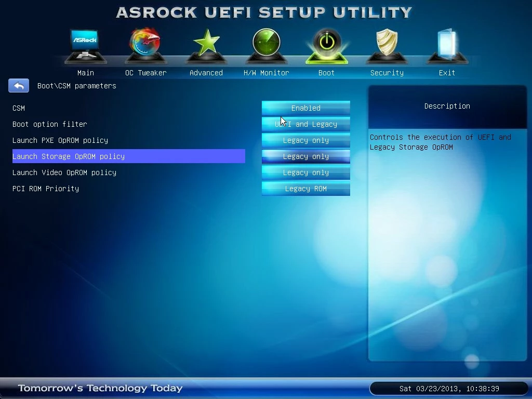Change Launch Video OpROM policy value
The height and width of the screenshot is (399, 532).
305,172
